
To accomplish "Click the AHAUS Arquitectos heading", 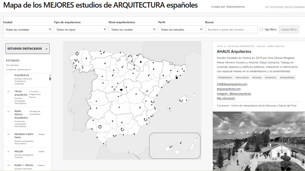I will 234,52.
